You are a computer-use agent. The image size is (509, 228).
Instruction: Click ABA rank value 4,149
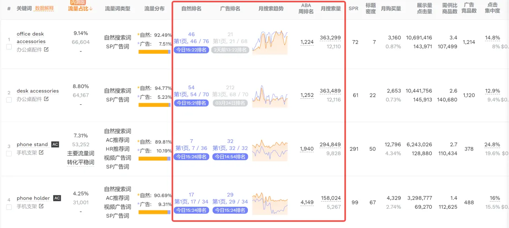(x=307, y=203)
